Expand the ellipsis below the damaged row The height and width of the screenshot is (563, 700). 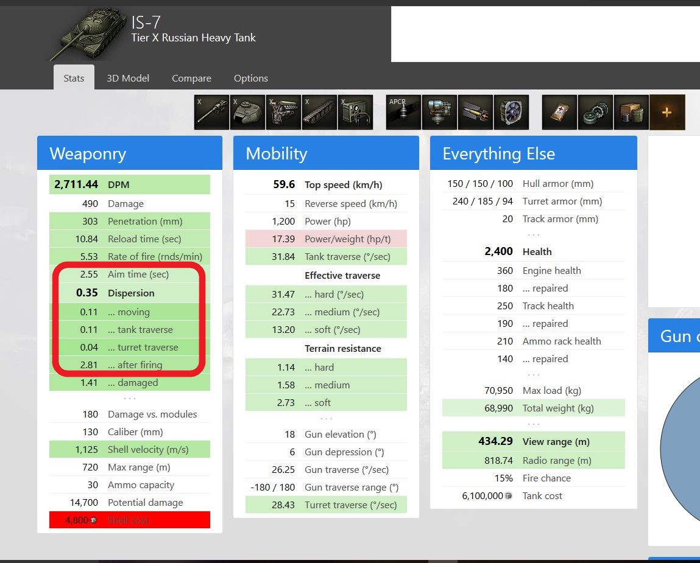pyautogui.click(x=130, y=398)
